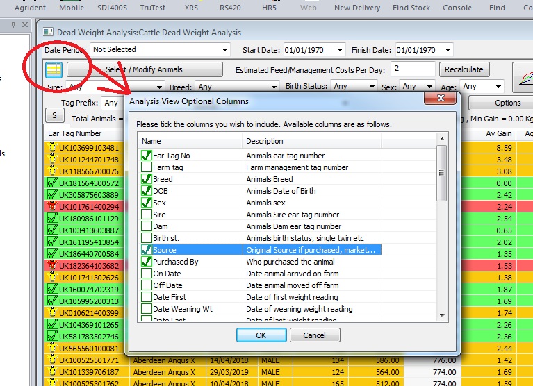Image resolution: width=533 pixels, height=386 pixels.
Task: Tick the Farm tag column checkbox
Action: click(x=146, y=167)
